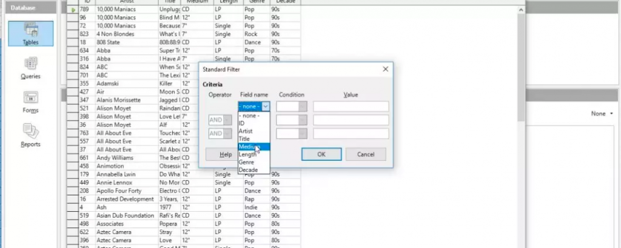
Task: Click the 'Asian Dub Foundation' cell
Action: pos(127,215)
